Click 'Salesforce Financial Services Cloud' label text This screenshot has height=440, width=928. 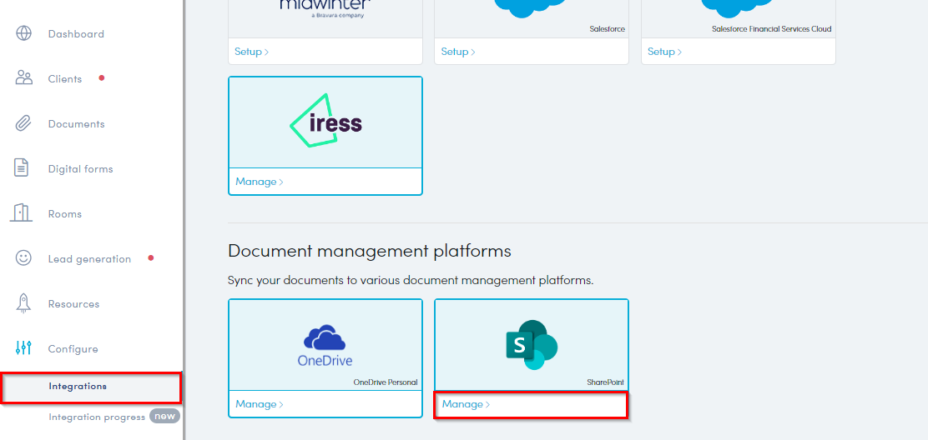click(x=772, y=29)
